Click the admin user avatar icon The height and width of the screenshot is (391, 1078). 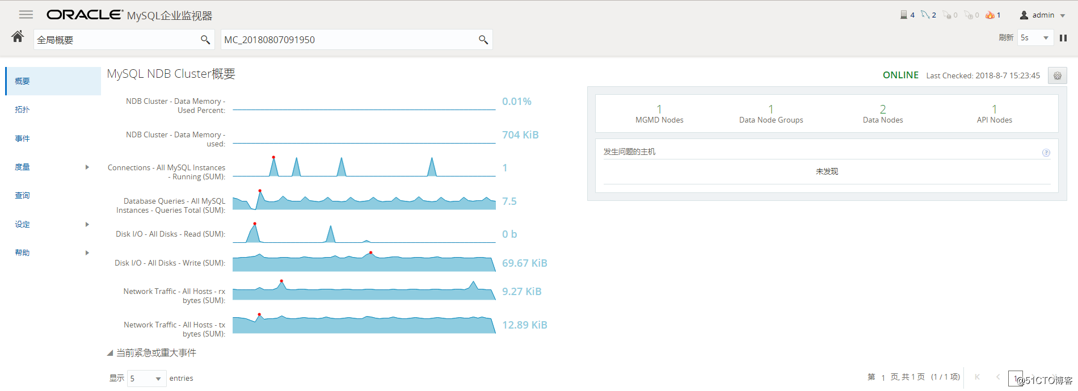(1024, 15)
